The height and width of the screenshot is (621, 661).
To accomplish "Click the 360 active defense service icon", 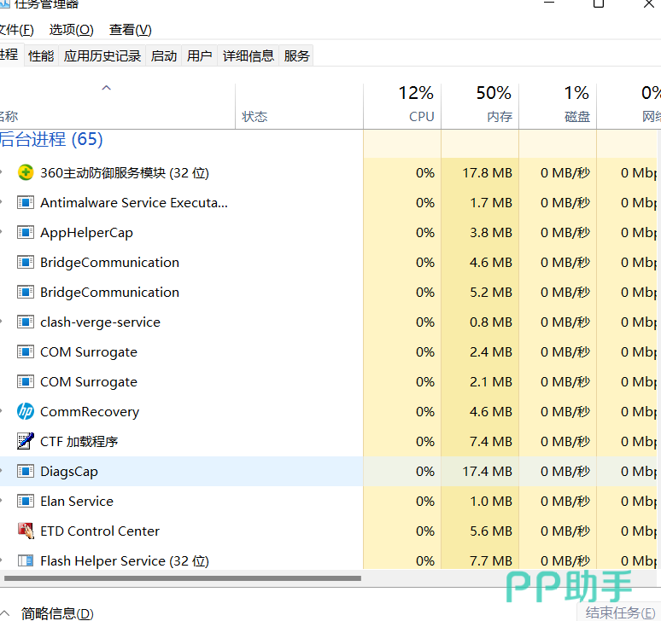I will [26, 172].
